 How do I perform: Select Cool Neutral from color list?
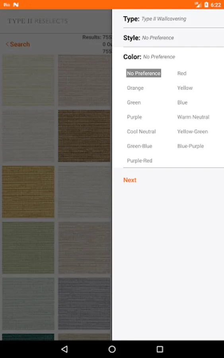141,132
